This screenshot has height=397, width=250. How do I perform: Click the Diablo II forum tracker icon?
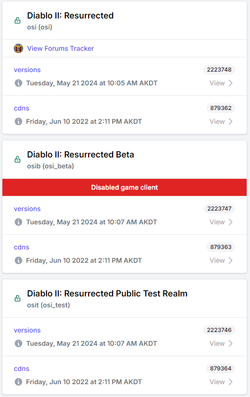pos(18,48)
